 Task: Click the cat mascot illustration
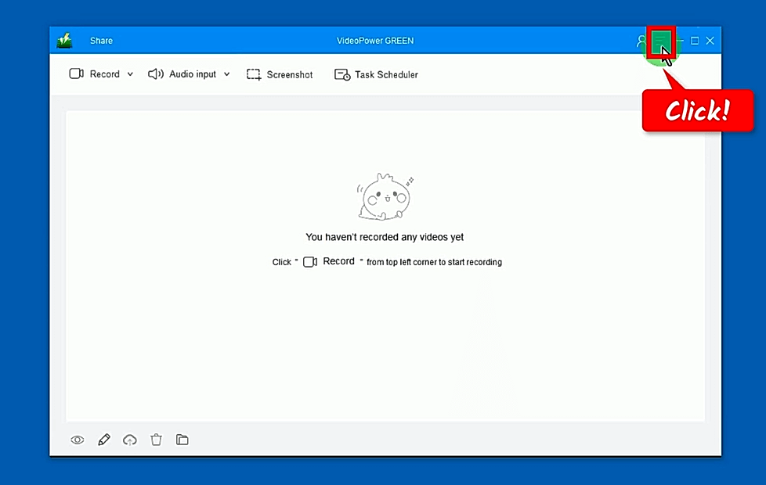click(x=385, y=196)
